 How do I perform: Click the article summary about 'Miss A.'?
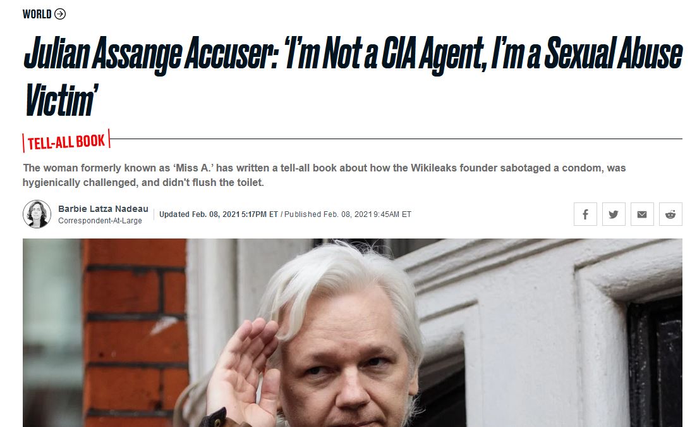point(324,175)
